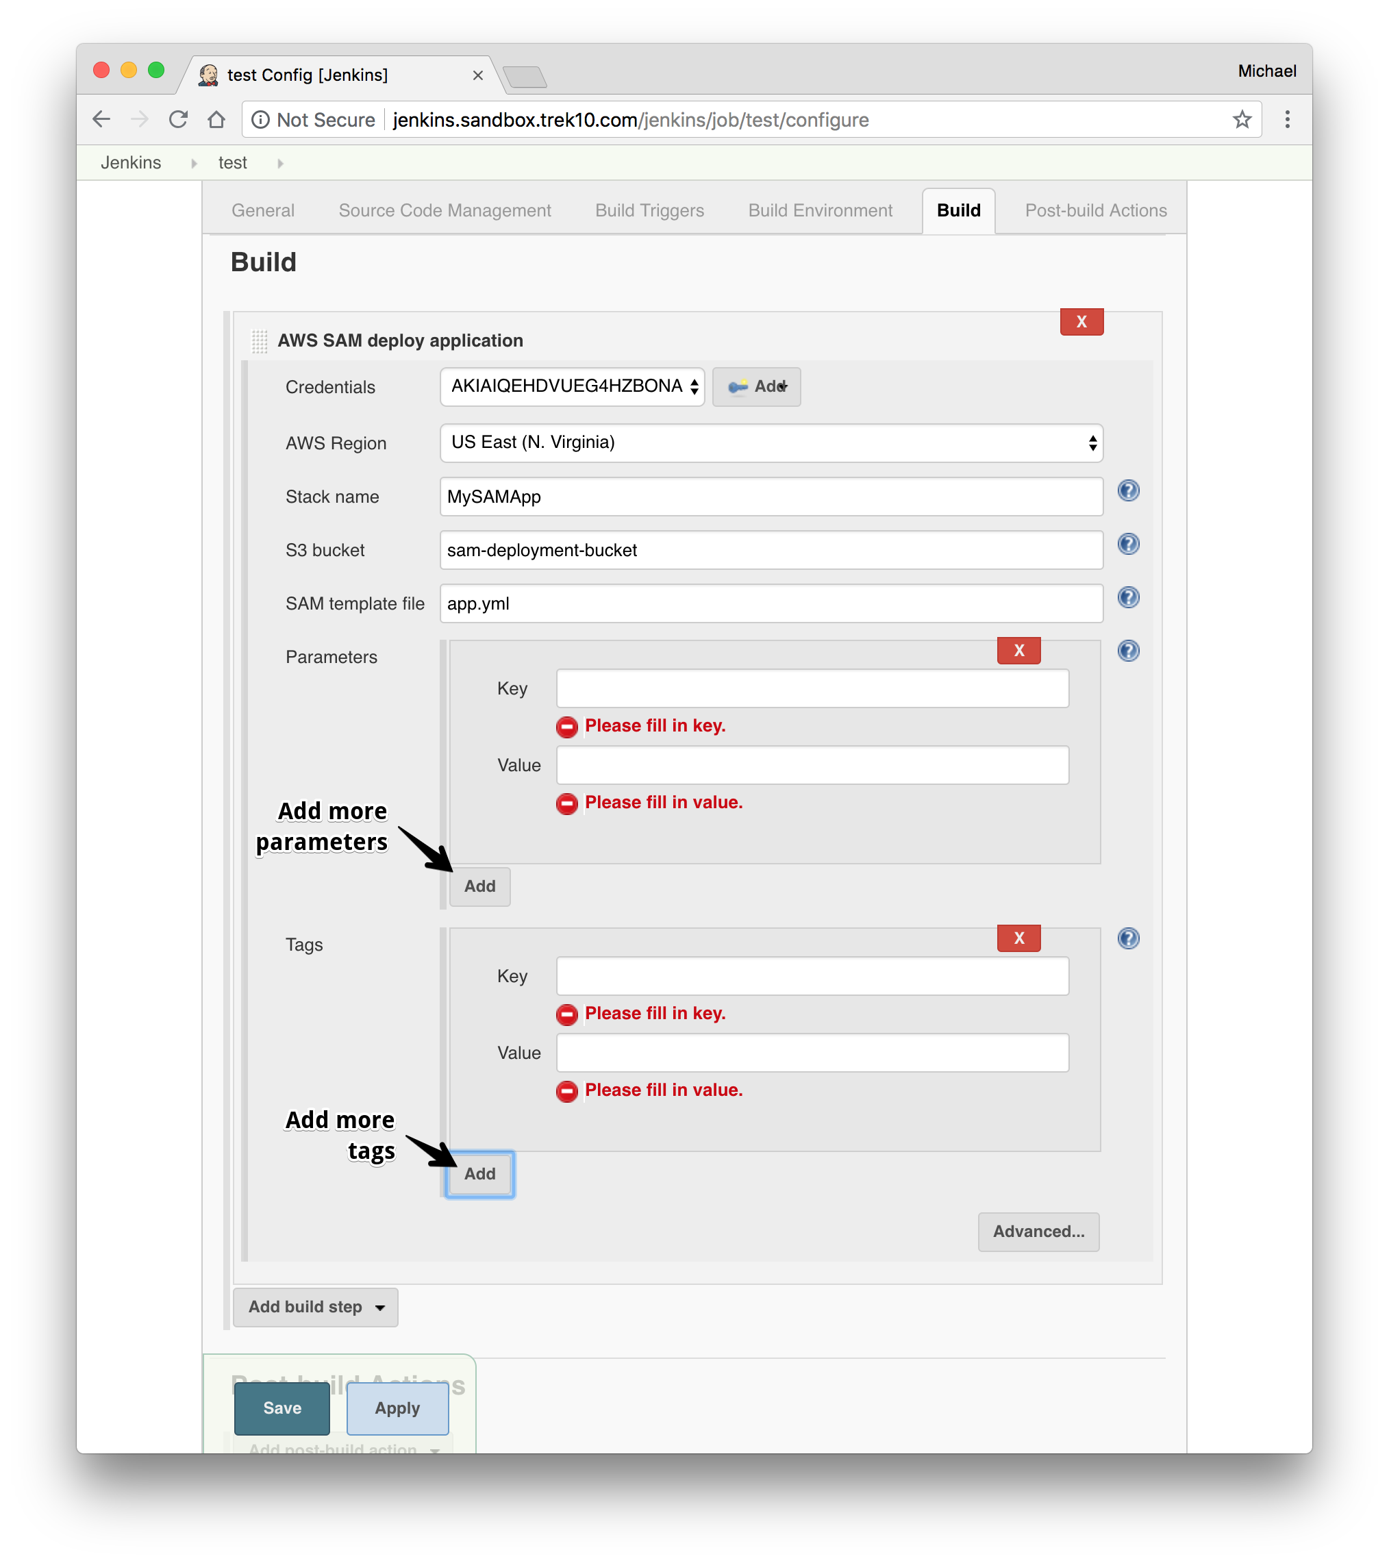
Task: Reload the page with browser refresh icon
Action: point(178,120)
